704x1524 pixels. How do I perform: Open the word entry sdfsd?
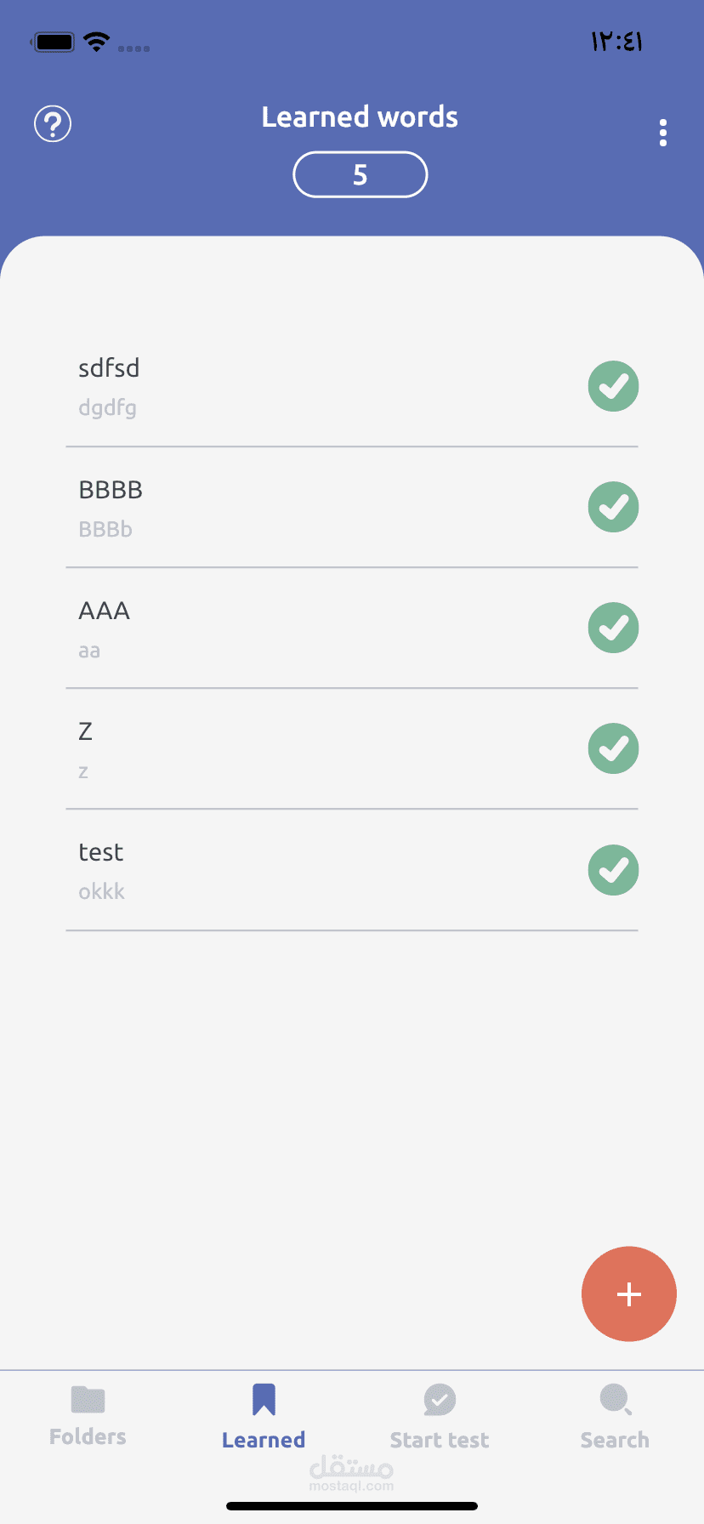(109, 368)
